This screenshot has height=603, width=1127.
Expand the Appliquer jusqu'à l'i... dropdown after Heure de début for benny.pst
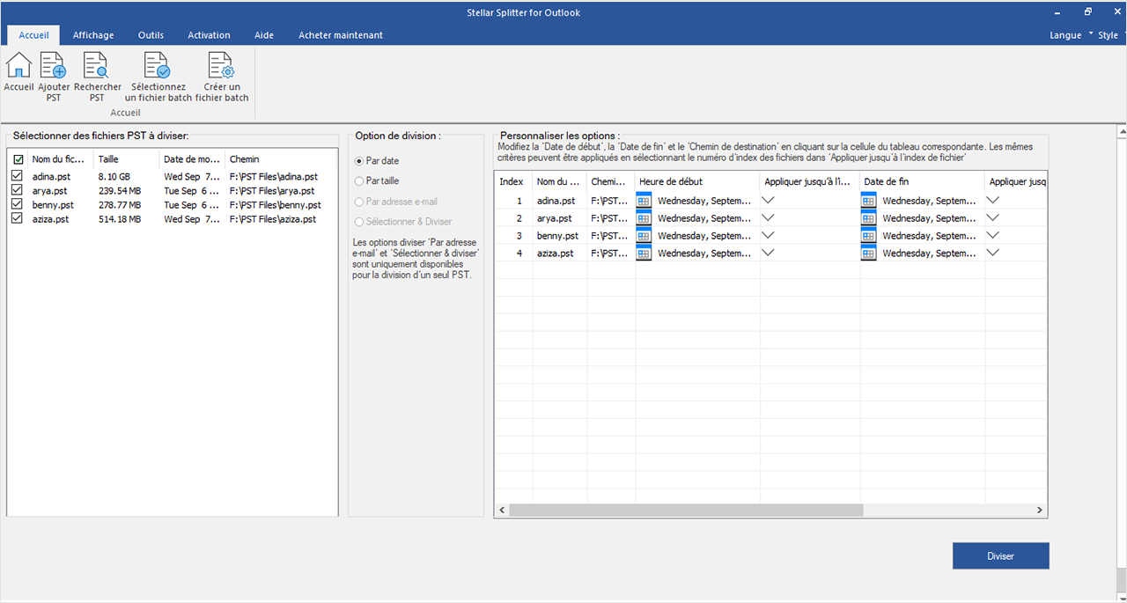point(768,235)
